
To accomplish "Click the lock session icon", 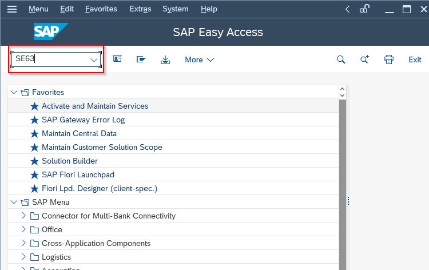I will 365,9.
